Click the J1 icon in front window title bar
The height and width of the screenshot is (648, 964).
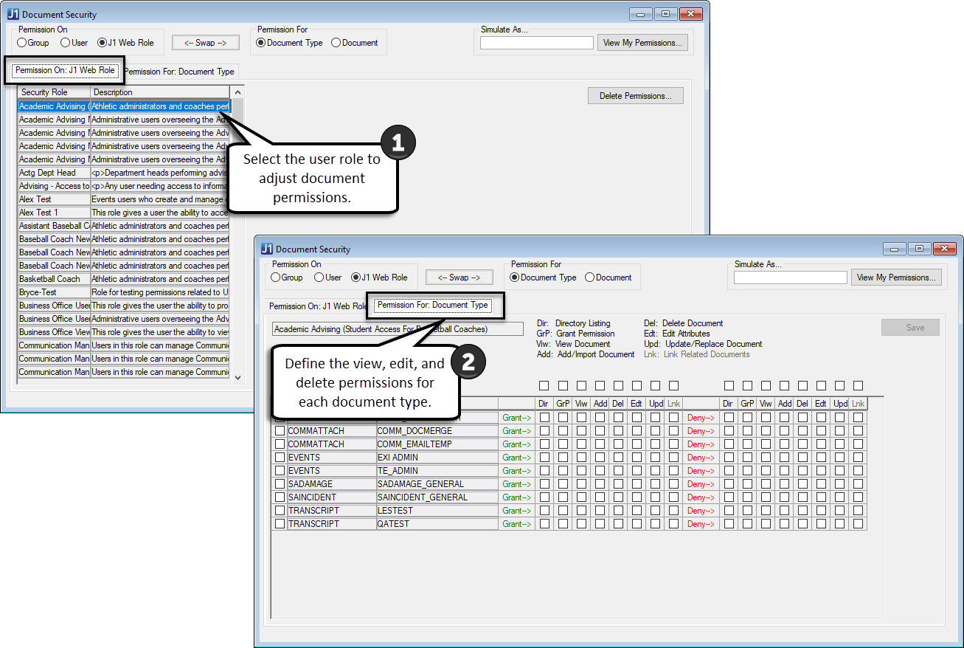point(267,249)
